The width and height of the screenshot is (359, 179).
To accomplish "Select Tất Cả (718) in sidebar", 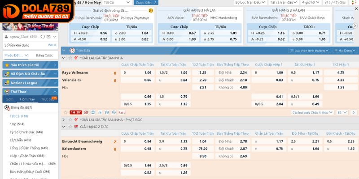I will point(19,116).
